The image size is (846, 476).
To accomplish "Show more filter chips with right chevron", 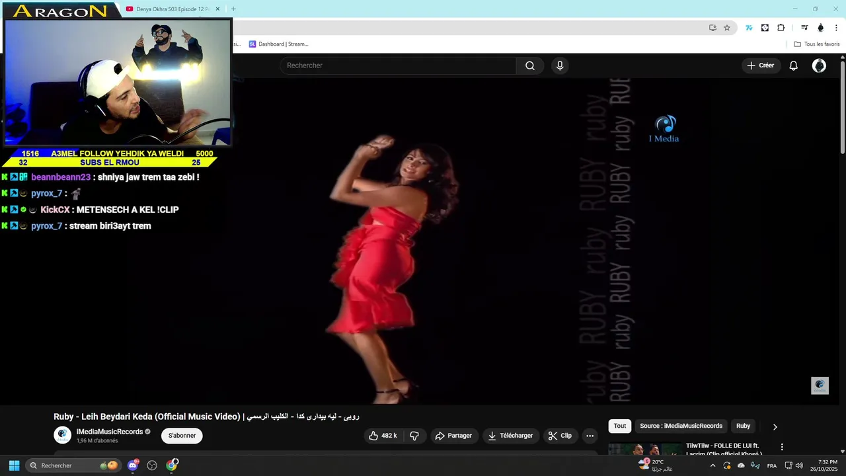I will (x=775, y=426).
